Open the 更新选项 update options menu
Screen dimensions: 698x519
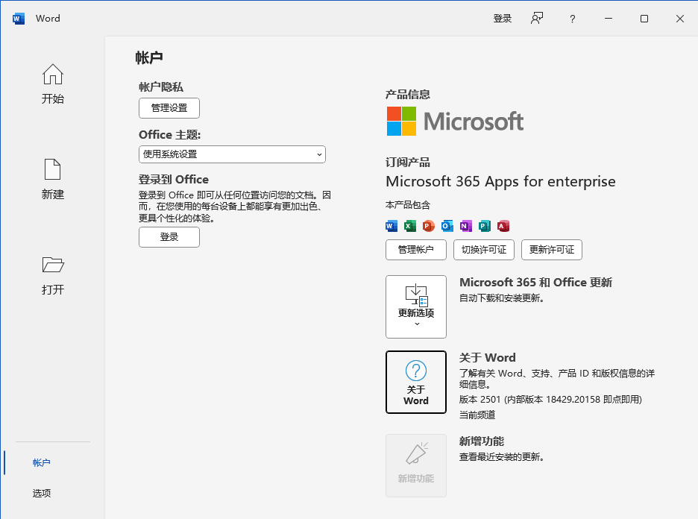416,306
